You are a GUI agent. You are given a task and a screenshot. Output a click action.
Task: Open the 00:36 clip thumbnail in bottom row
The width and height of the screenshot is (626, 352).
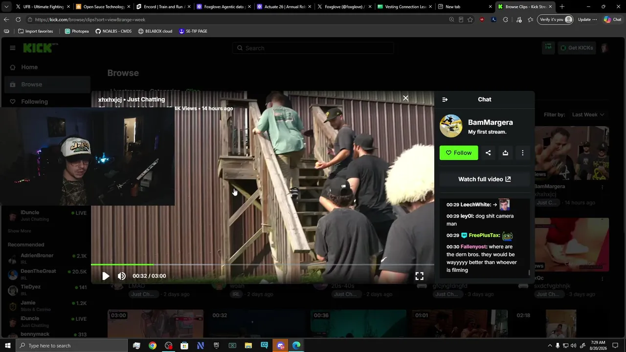pyautogui.click(x=358, y=323)
